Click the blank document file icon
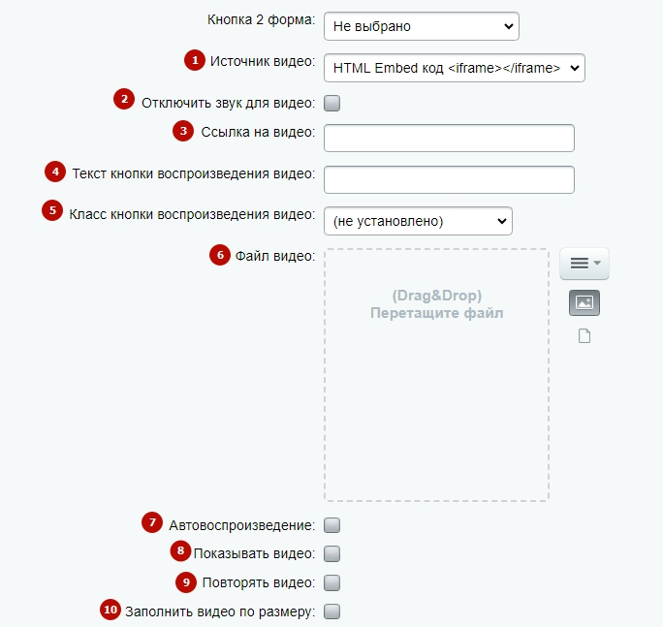This screenshot has height=627, width=663. (584, 336)
